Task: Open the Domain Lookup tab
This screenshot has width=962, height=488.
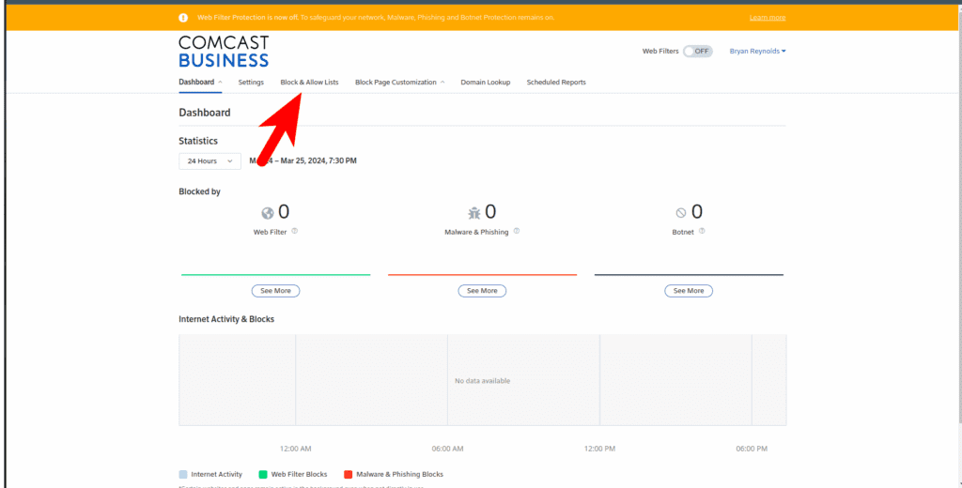Action: (485, 83)
